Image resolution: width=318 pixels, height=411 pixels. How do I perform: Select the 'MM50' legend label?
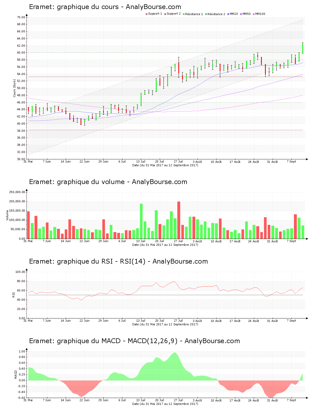[246, 14]
